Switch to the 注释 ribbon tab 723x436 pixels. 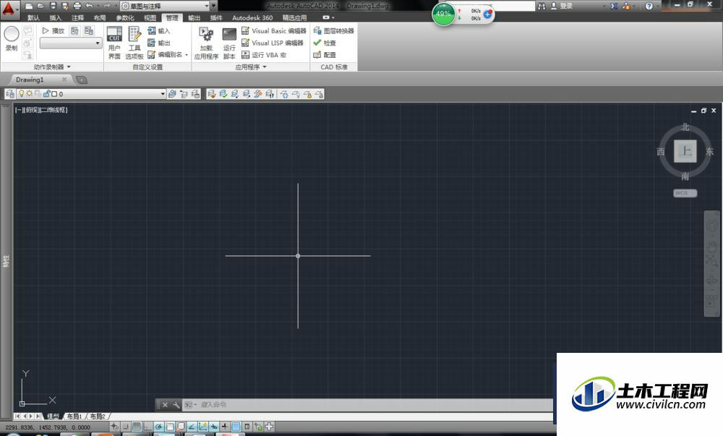click(77, 18)
